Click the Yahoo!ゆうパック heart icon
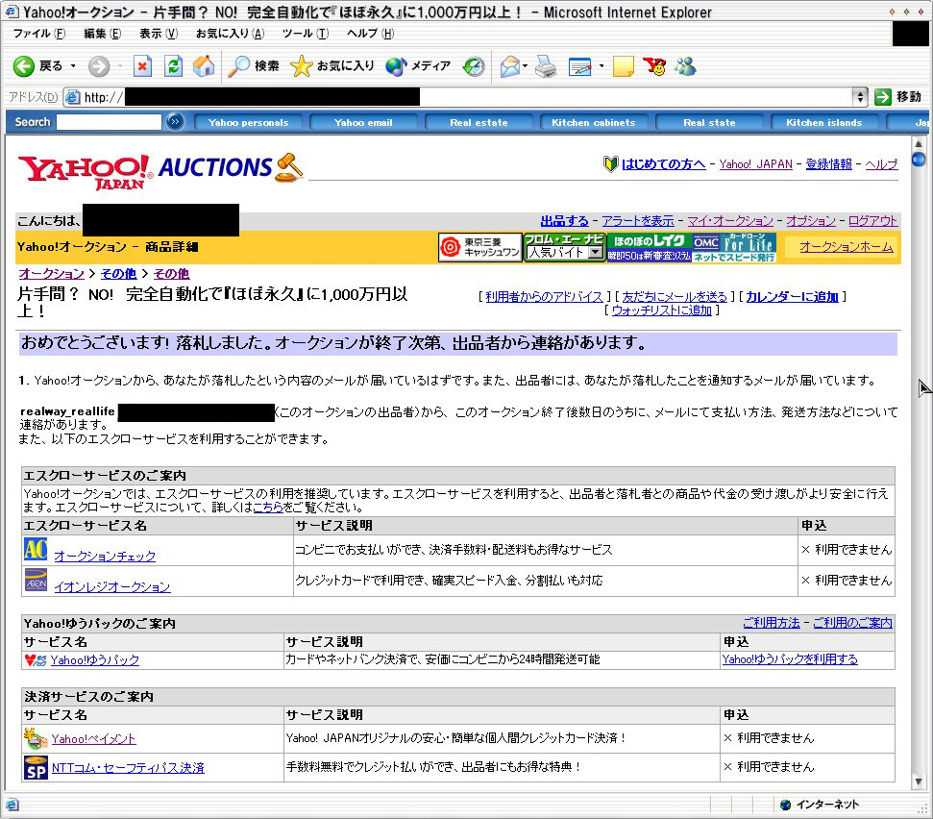This screenshot has height=819, width=933. coord(36,660)
